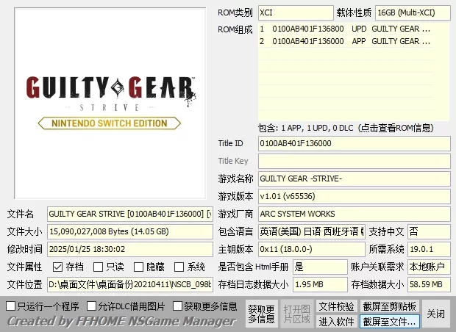Enable 只运行一个程序 checkbox

pos(11,306)
